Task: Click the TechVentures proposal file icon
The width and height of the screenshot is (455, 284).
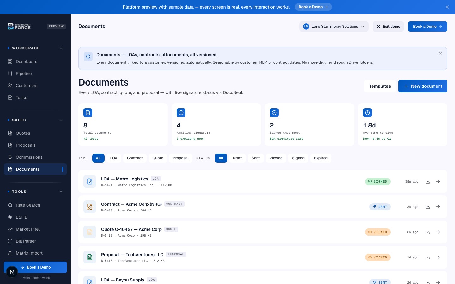Action: [90, 257]
